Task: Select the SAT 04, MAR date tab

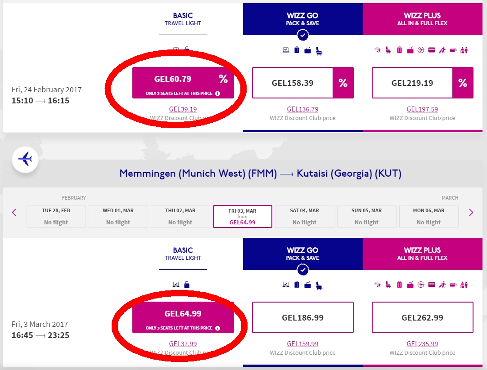Action: [x=305, y=216]
